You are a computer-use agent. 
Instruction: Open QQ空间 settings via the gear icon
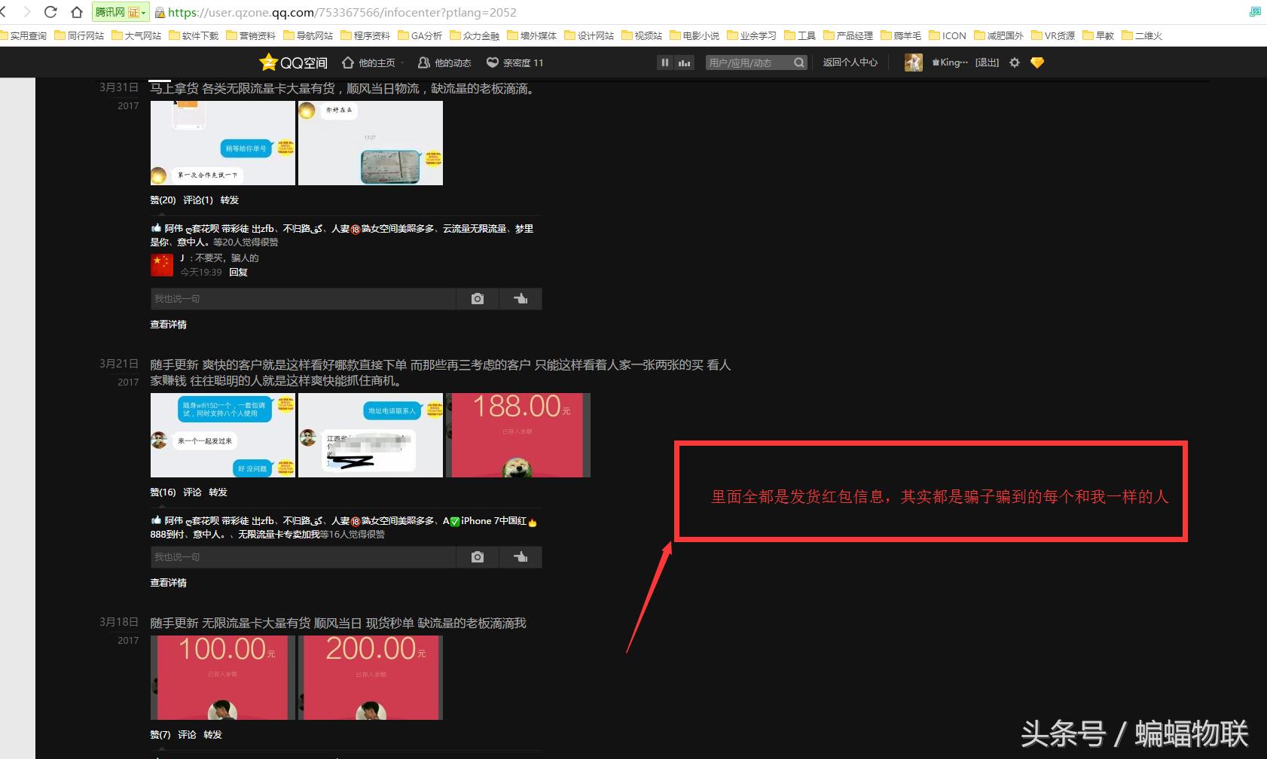[x=1013, y=62]
